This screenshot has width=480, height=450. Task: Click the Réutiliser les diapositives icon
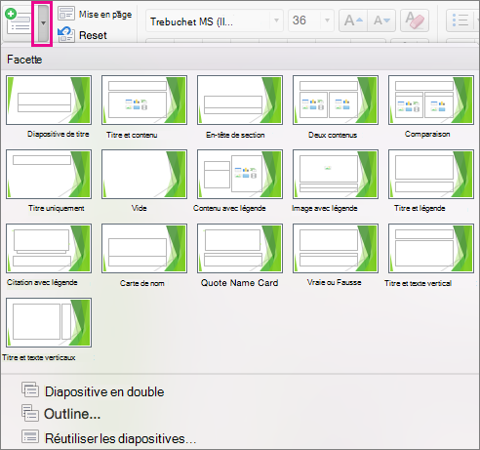tap(30, 436)
